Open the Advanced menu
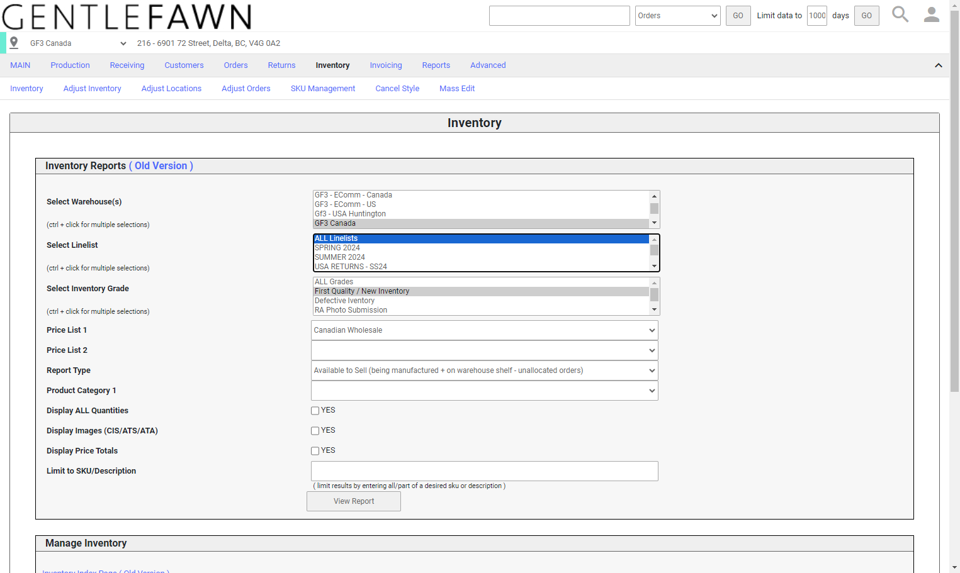 coord(488,65)
